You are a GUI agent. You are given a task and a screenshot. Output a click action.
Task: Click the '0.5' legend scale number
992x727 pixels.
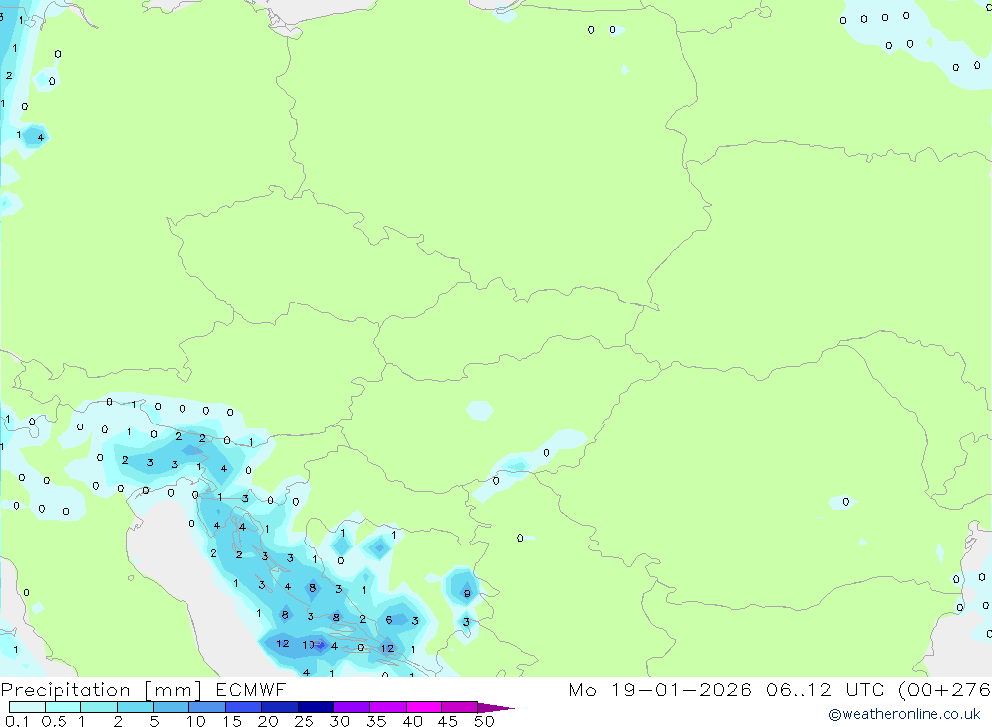pyautogui.click(x=54, y=721)
